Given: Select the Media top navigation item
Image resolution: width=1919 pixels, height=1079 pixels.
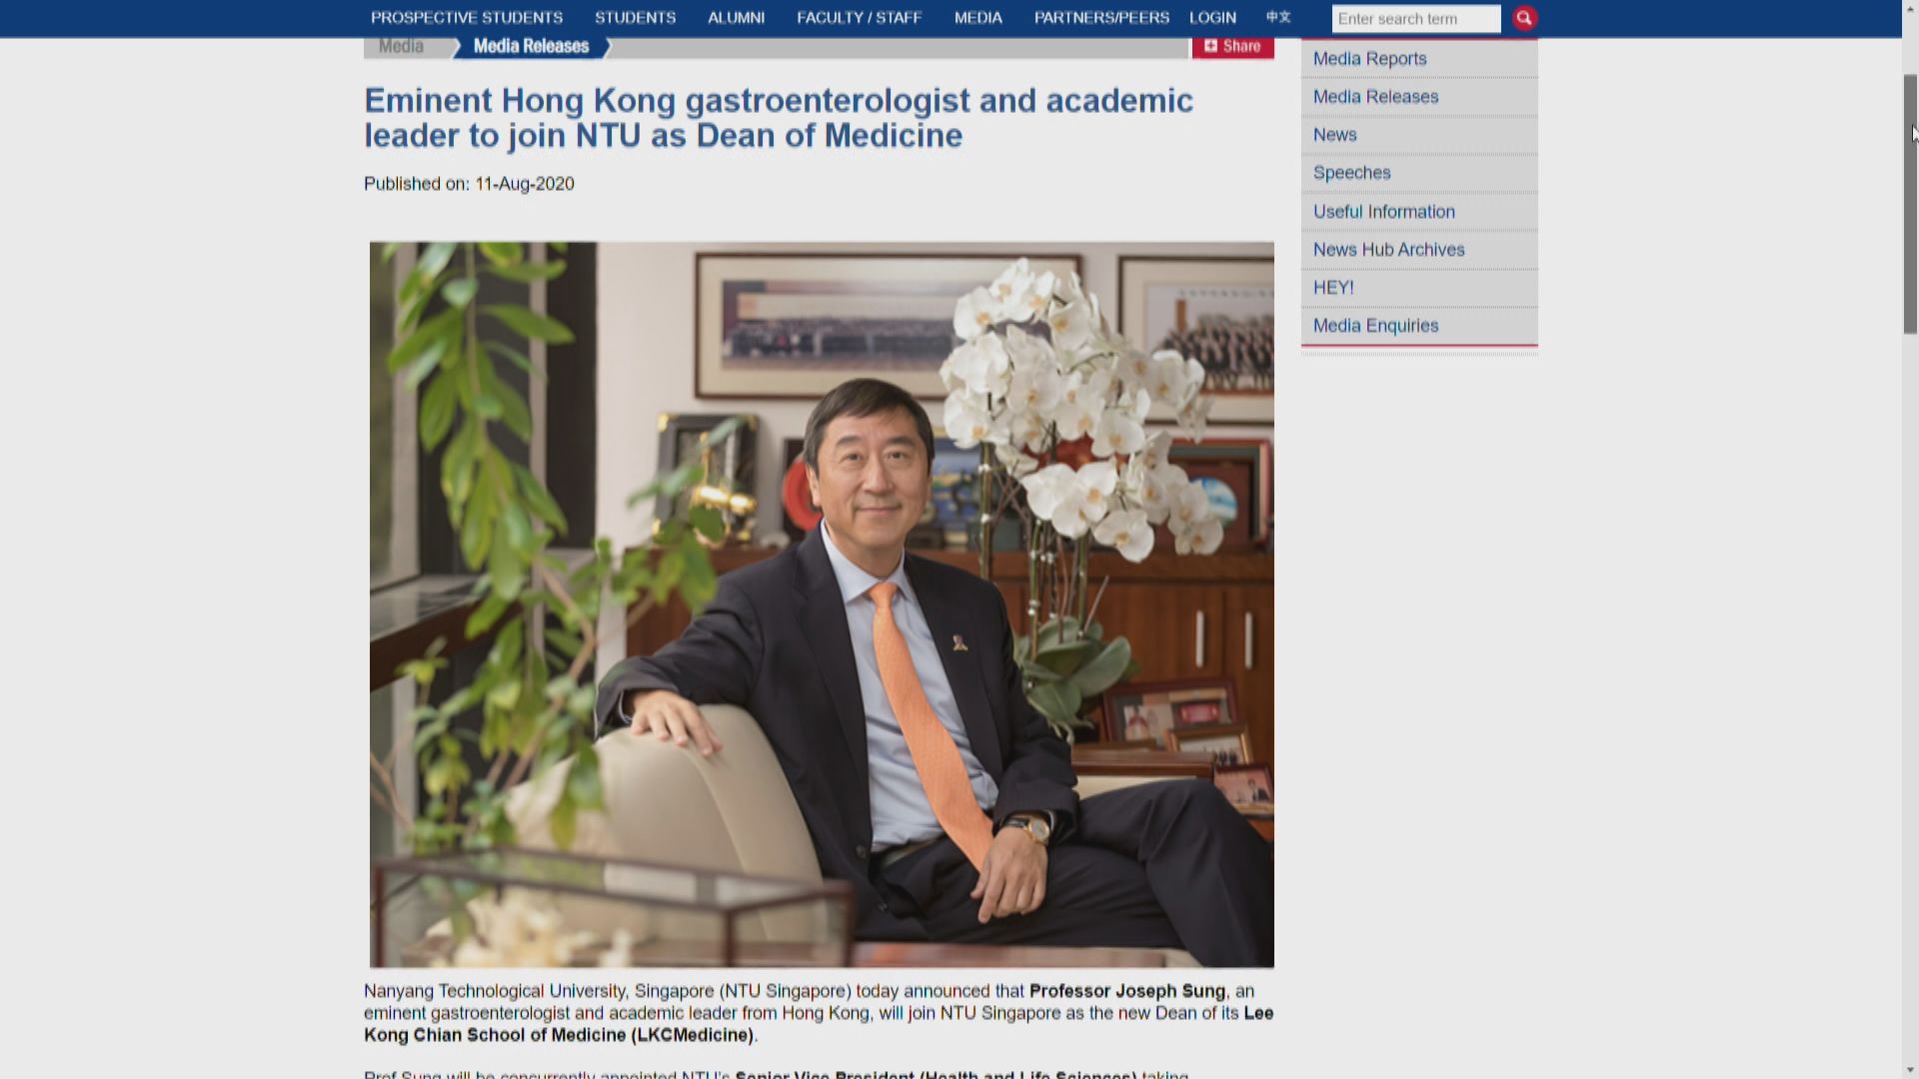Looking at the screenshot, I should pos(977,18).
